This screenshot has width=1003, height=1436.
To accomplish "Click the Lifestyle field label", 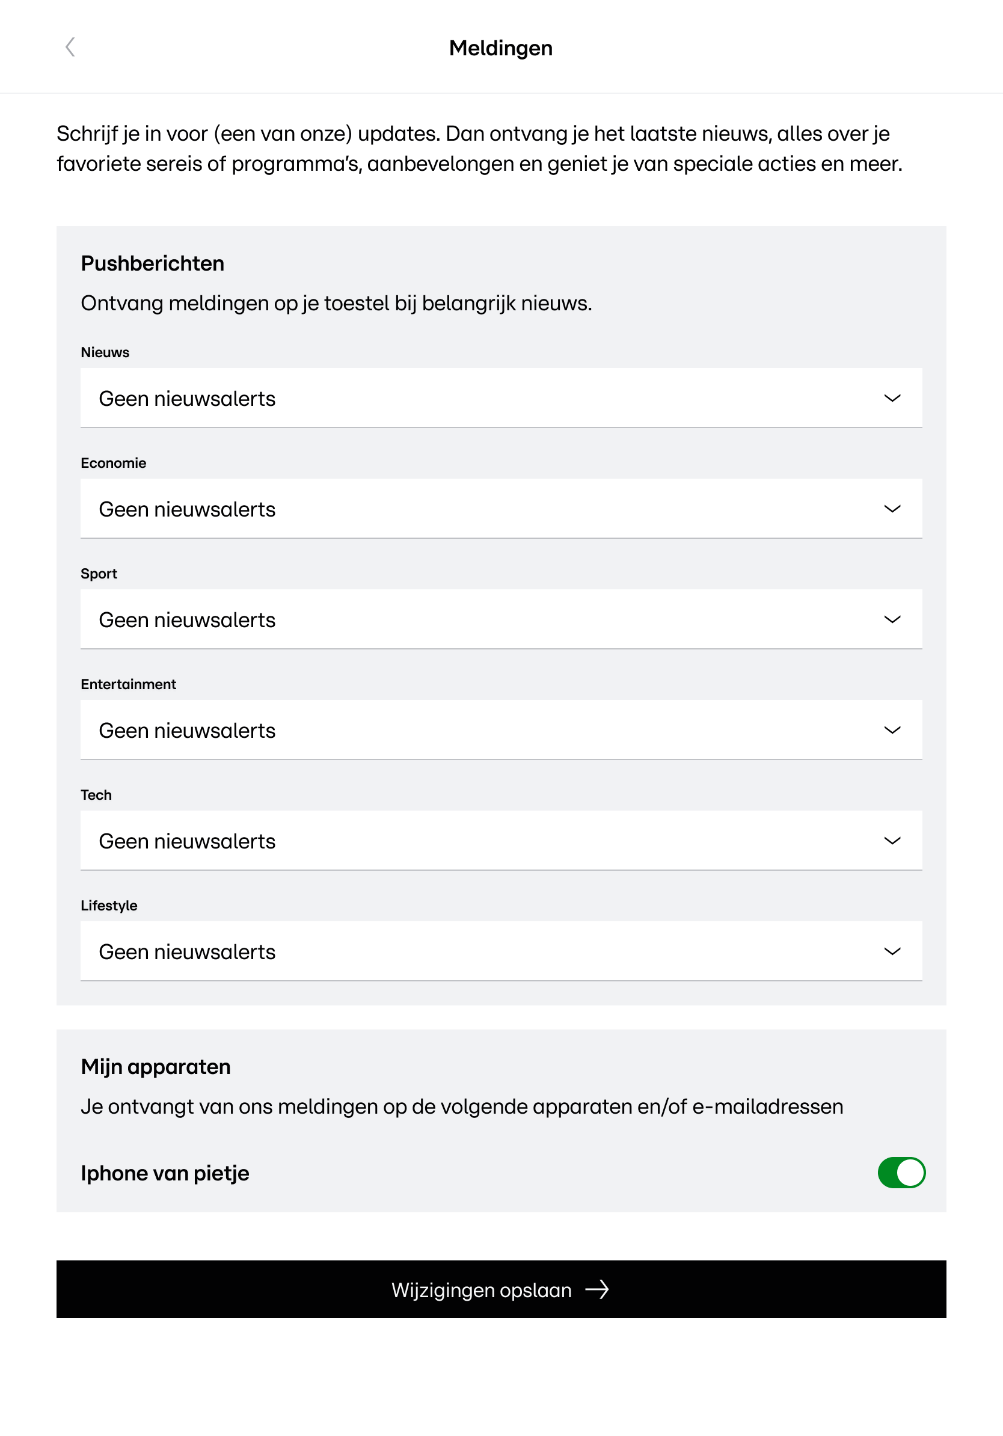I will pos(109,906).
